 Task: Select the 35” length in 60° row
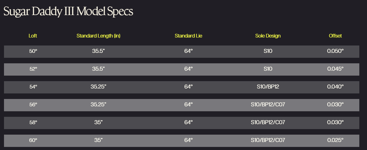pos(98,140)
